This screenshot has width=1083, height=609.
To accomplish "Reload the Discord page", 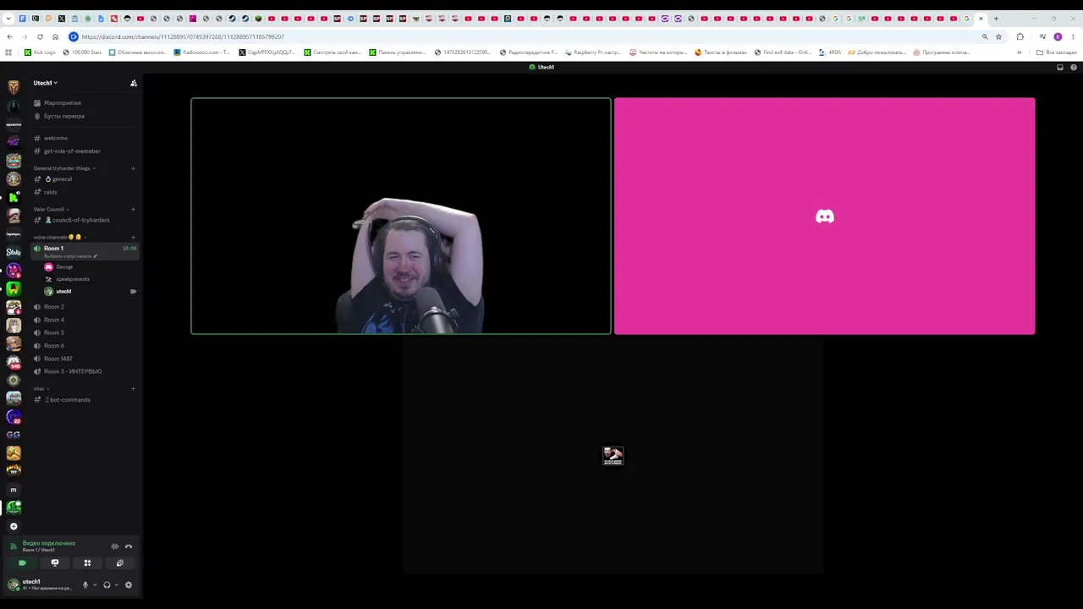I will [40, 36].
